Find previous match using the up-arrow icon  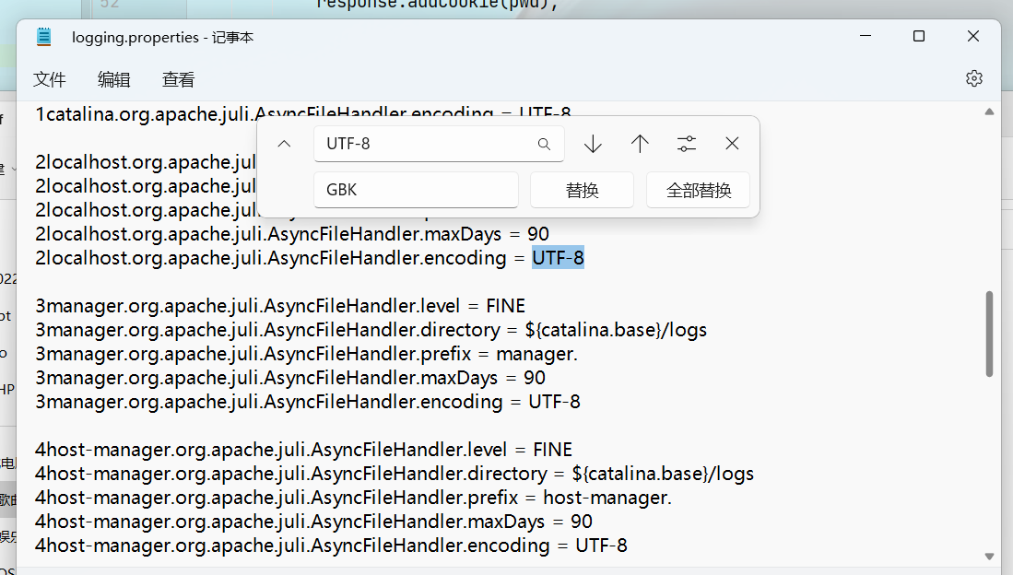tap(640, 144)
